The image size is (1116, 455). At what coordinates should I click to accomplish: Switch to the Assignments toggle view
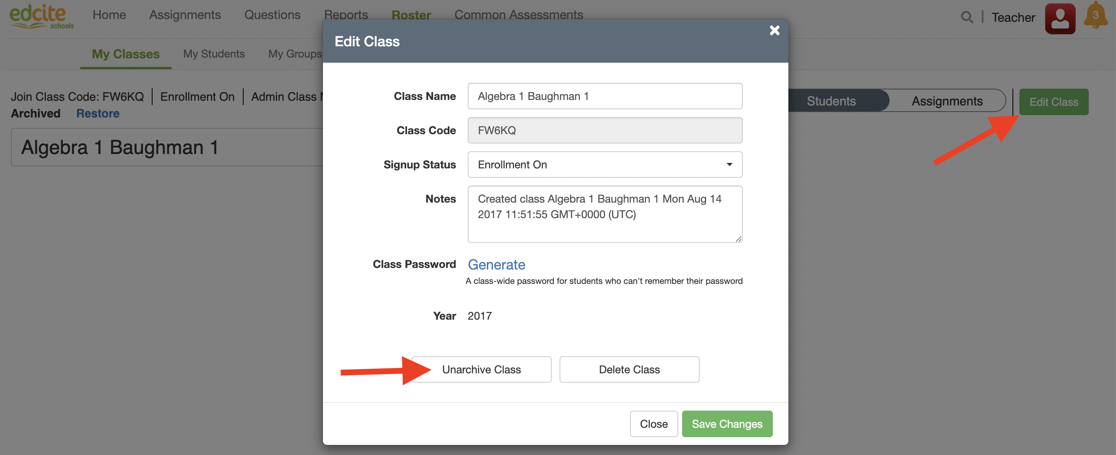coord(947,101)
